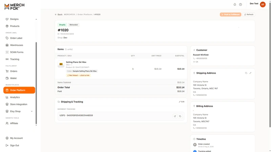Click the Orders cart icon

pyautogui.click(x=7, y=71)
